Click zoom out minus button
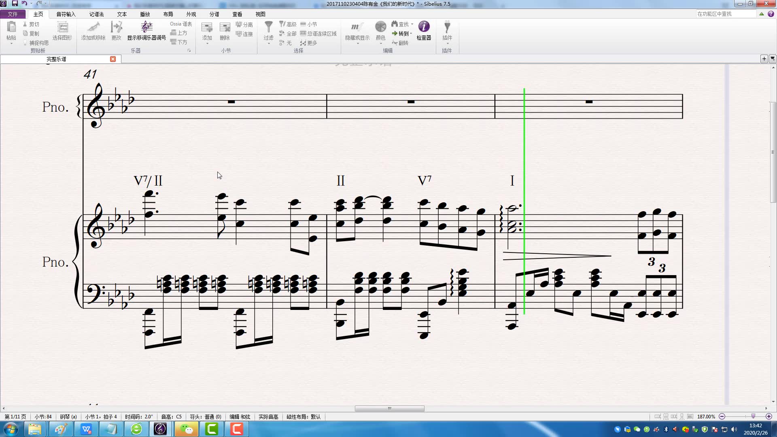777x437 pixels. coord(722,416)
